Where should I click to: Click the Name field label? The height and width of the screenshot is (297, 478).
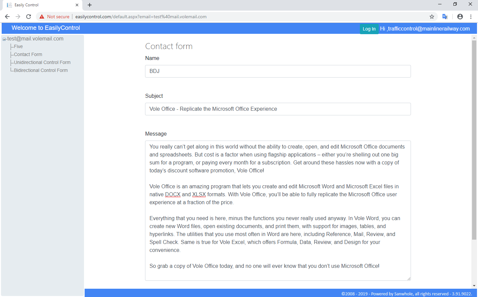(x=152, y=58)
